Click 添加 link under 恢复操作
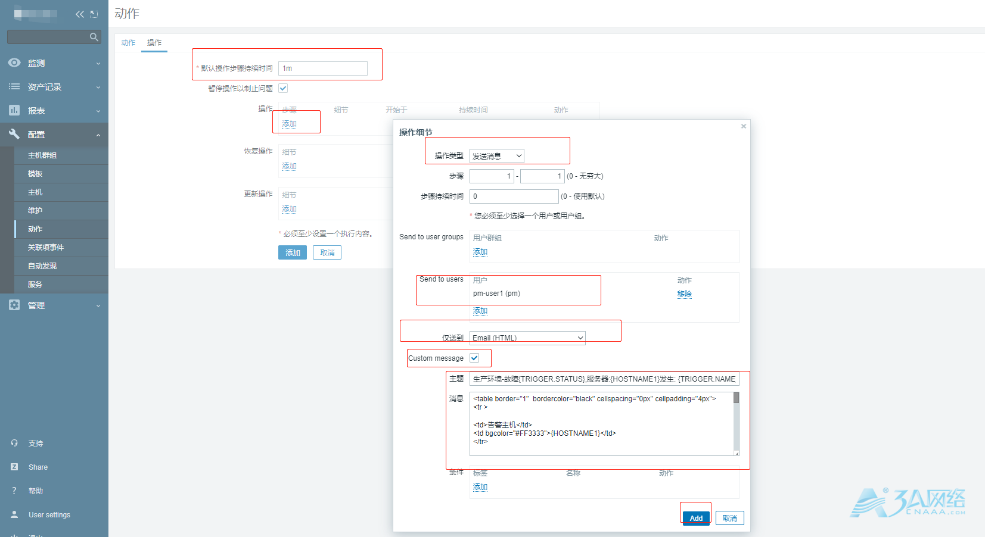The height and width of the screenshot is (537, 985). click(289, 166)
